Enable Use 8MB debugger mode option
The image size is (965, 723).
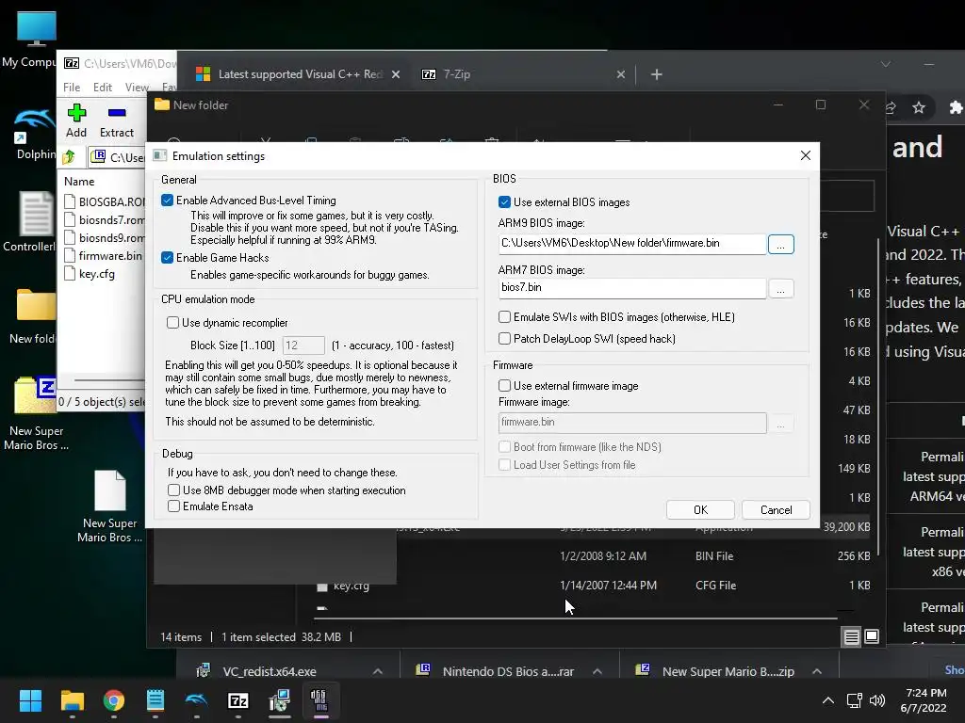174,490
